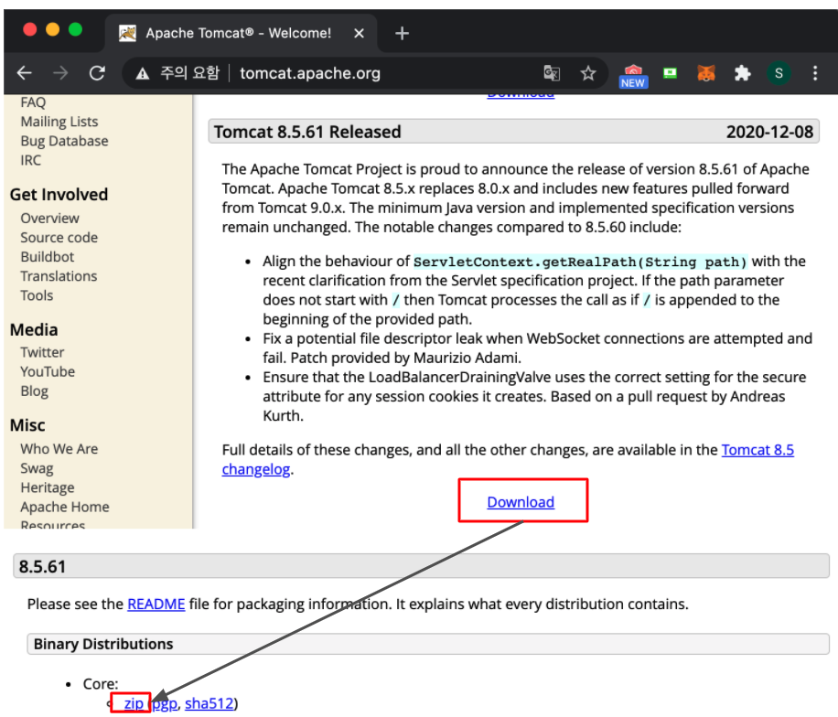Bookmark this page with the star icon

click(x=588, y=72)
